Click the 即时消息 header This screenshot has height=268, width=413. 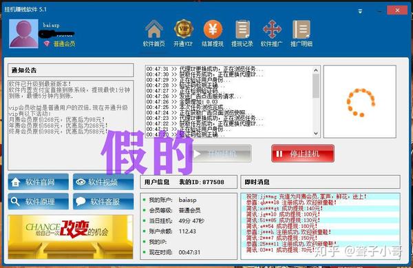[x=320, y=182]
